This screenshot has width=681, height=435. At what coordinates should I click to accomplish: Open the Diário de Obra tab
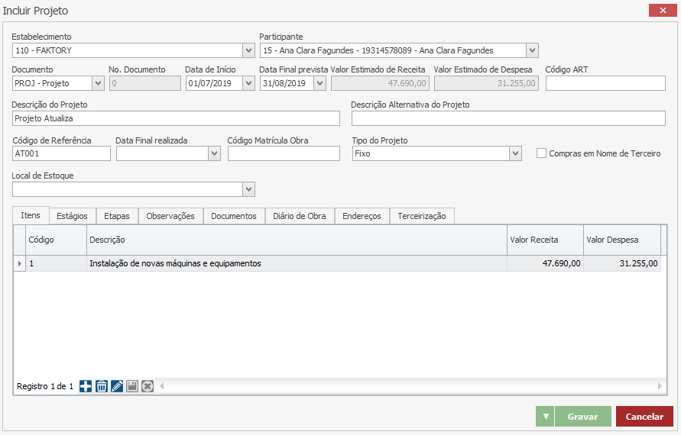[x=300, y=216]
